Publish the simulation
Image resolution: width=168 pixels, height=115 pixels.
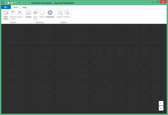tap(67, 14)
